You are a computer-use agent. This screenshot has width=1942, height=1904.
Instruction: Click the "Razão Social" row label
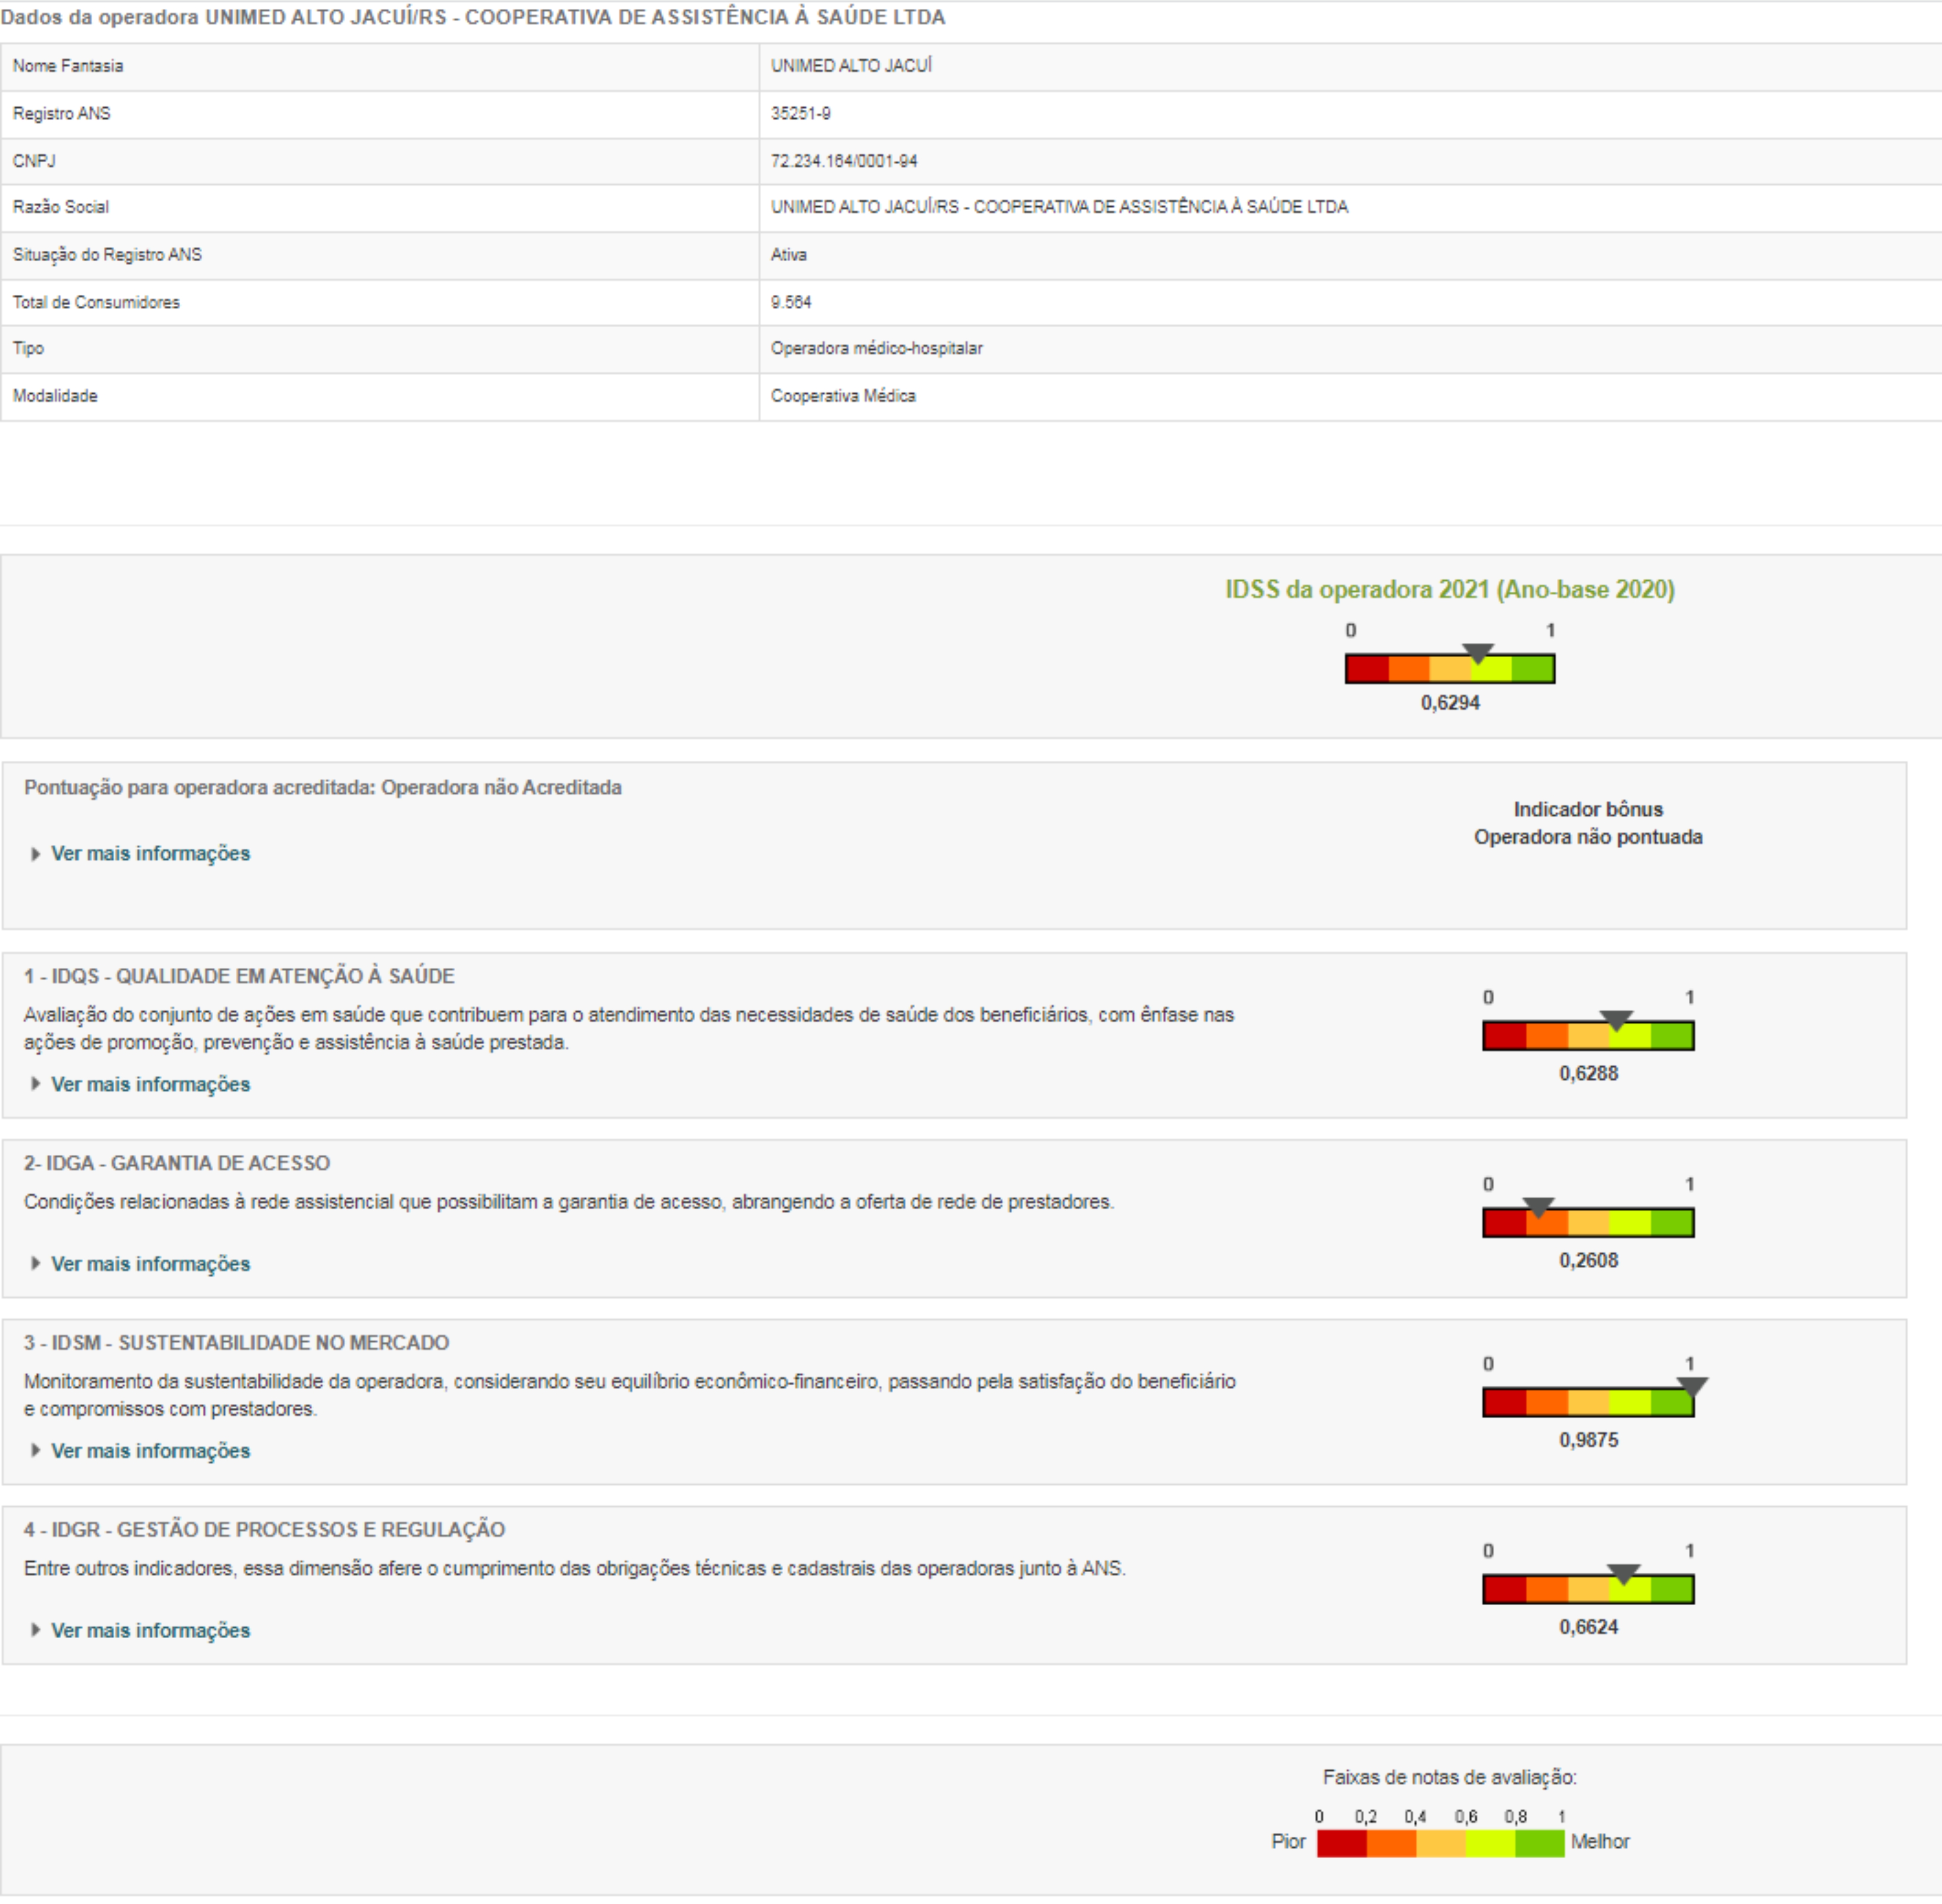61,207
